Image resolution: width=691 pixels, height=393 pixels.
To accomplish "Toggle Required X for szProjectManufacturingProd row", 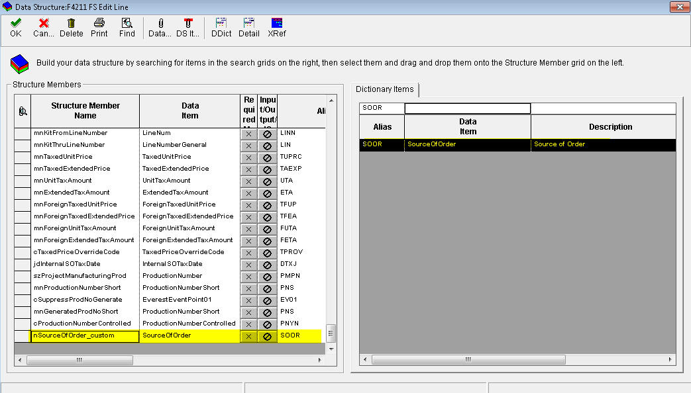I will pos(248,277).
